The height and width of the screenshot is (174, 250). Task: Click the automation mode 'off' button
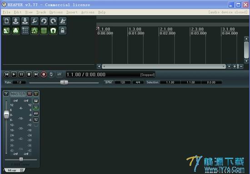pyautogui.click(x=59, y=75)
